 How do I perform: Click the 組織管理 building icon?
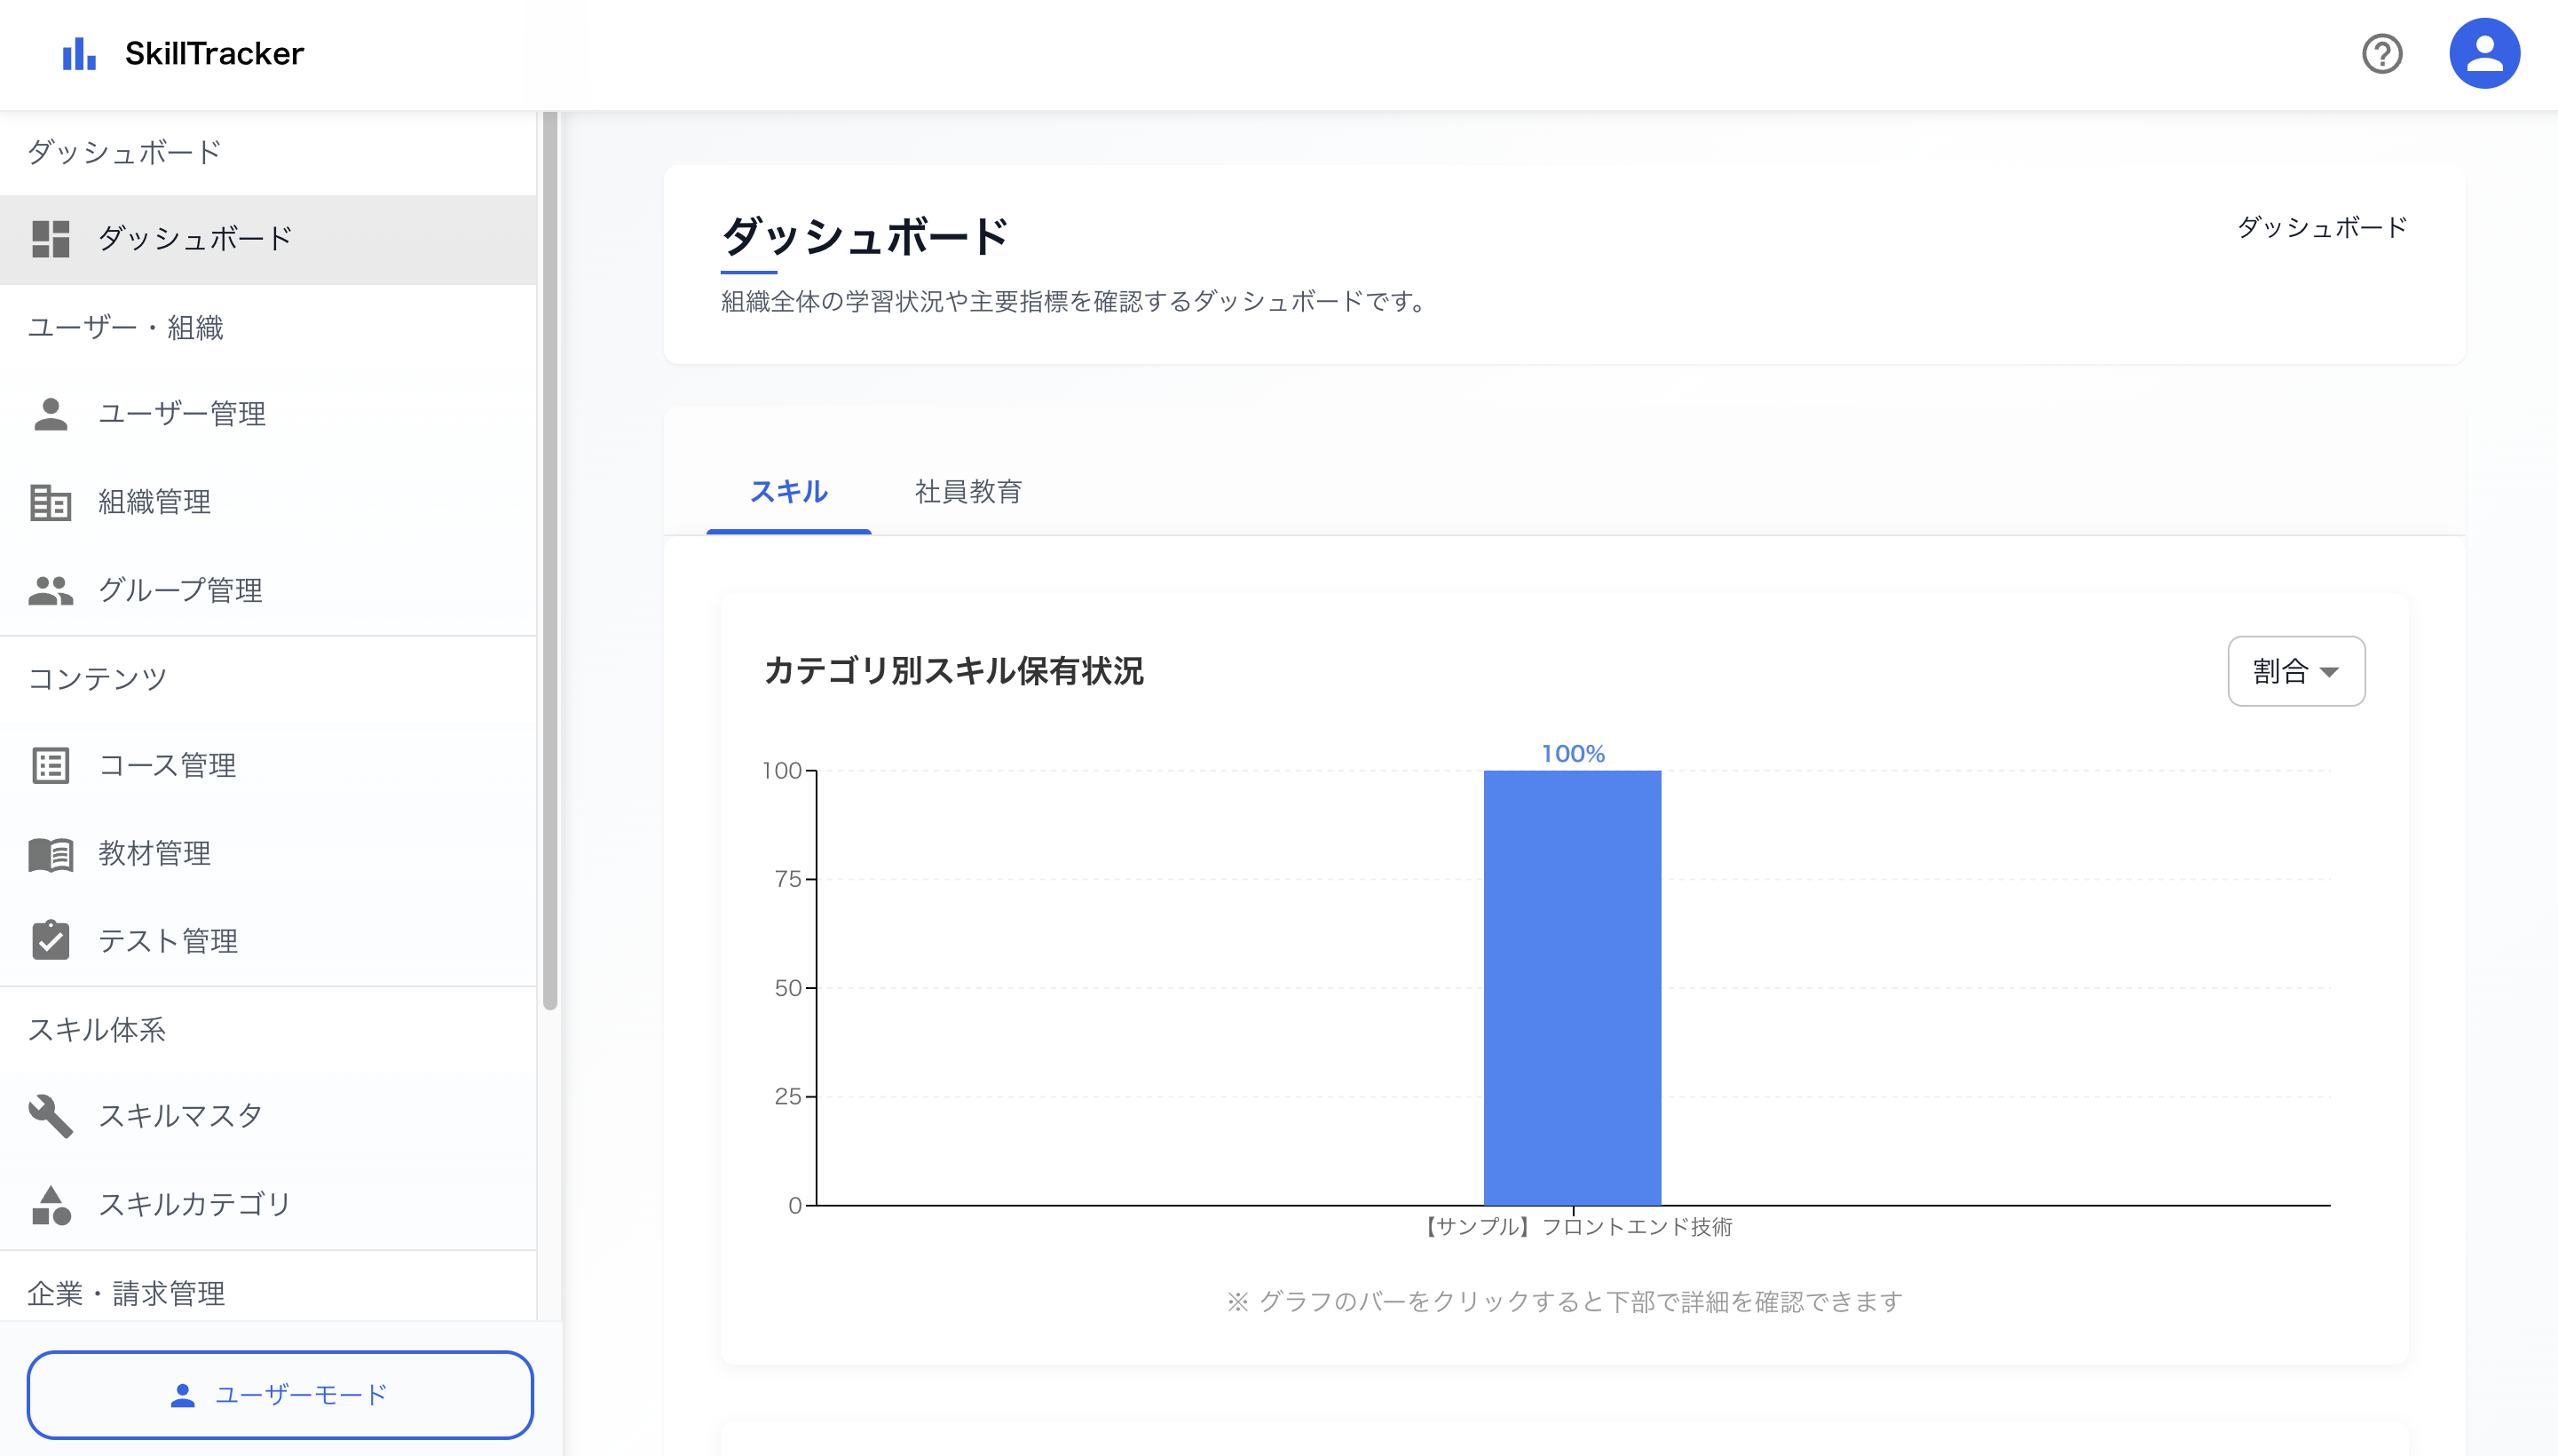pos(50,502)
